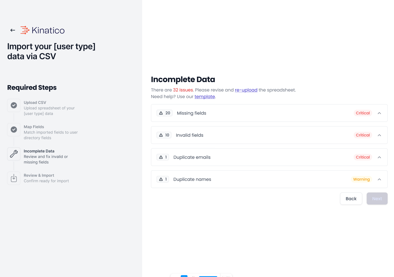Click the Review & Import download icon
The image size is (394, 277).
tap(14, 178)
